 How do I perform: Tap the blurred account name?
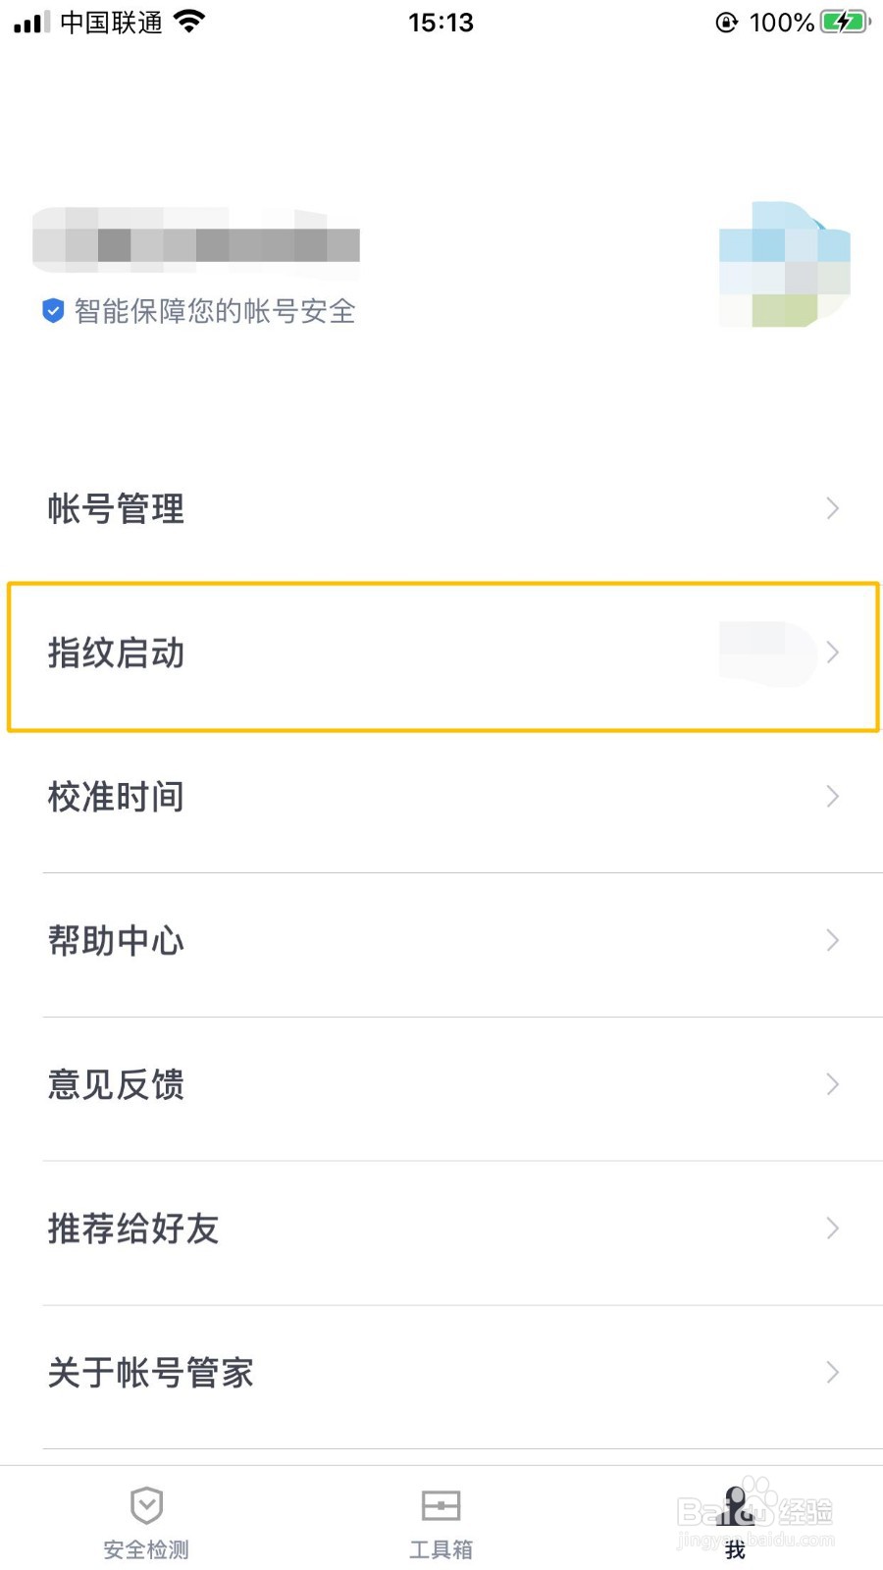196,239
